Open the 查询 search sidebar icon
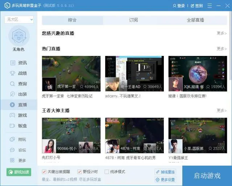The height and width of the screenshot is (186, 232). (12, 84)
